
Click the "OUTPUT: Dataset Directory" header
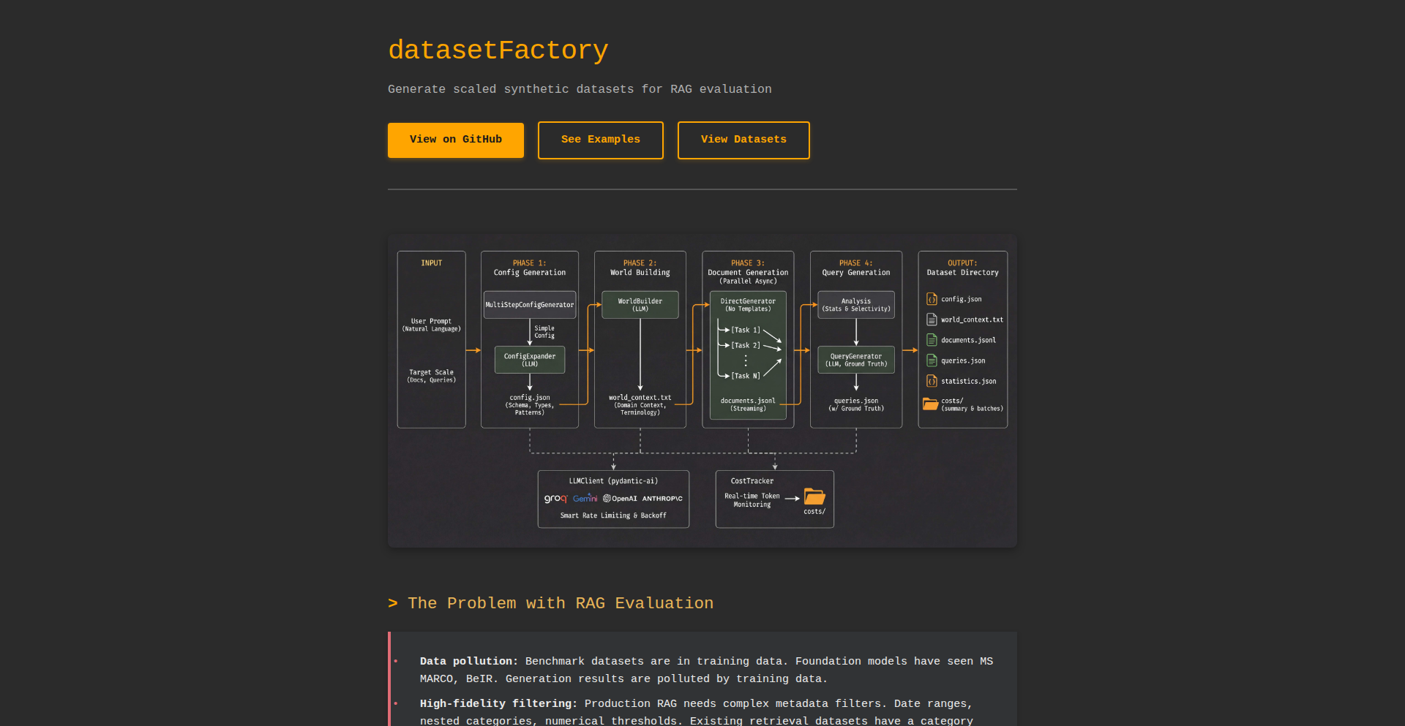coord(963,268)
